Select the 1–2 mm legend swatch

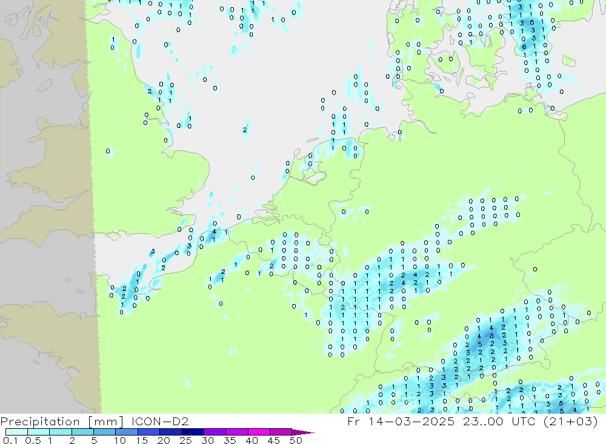click(x=60, y=432)
